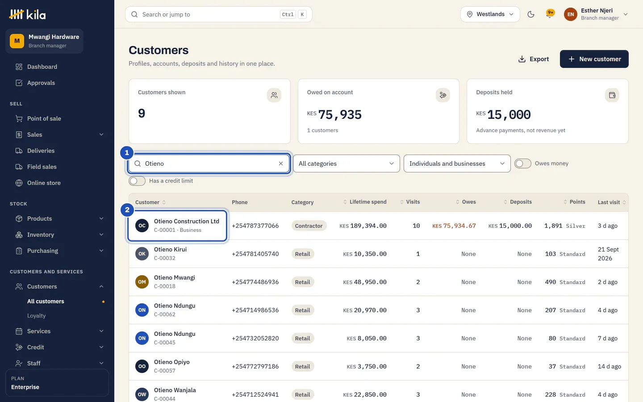Click the search magnifier in top bar
643x402 pixels.
tap(134, 14)
